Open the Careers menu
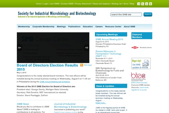Viewport: 169px width, 113px height. pos(99,27)
